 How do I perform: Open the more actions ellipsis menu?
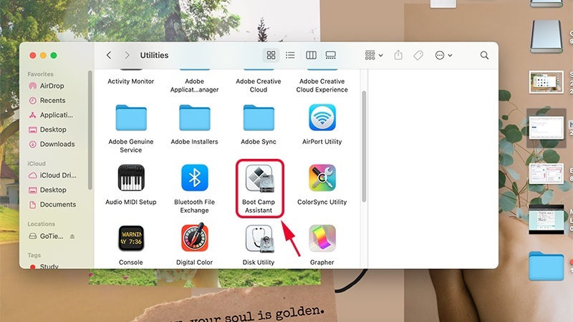443,55
